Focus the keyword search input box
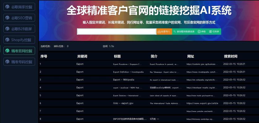Image resolution: width=259 pixels, height=123 pixels. coord(117,32)
